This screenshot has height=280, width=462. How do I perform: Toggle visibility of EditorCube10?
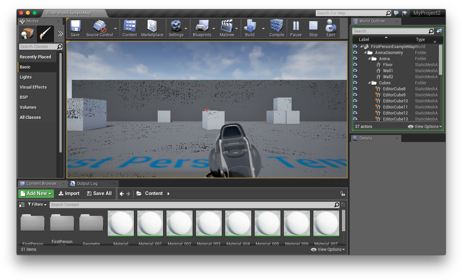pos(355,101)
